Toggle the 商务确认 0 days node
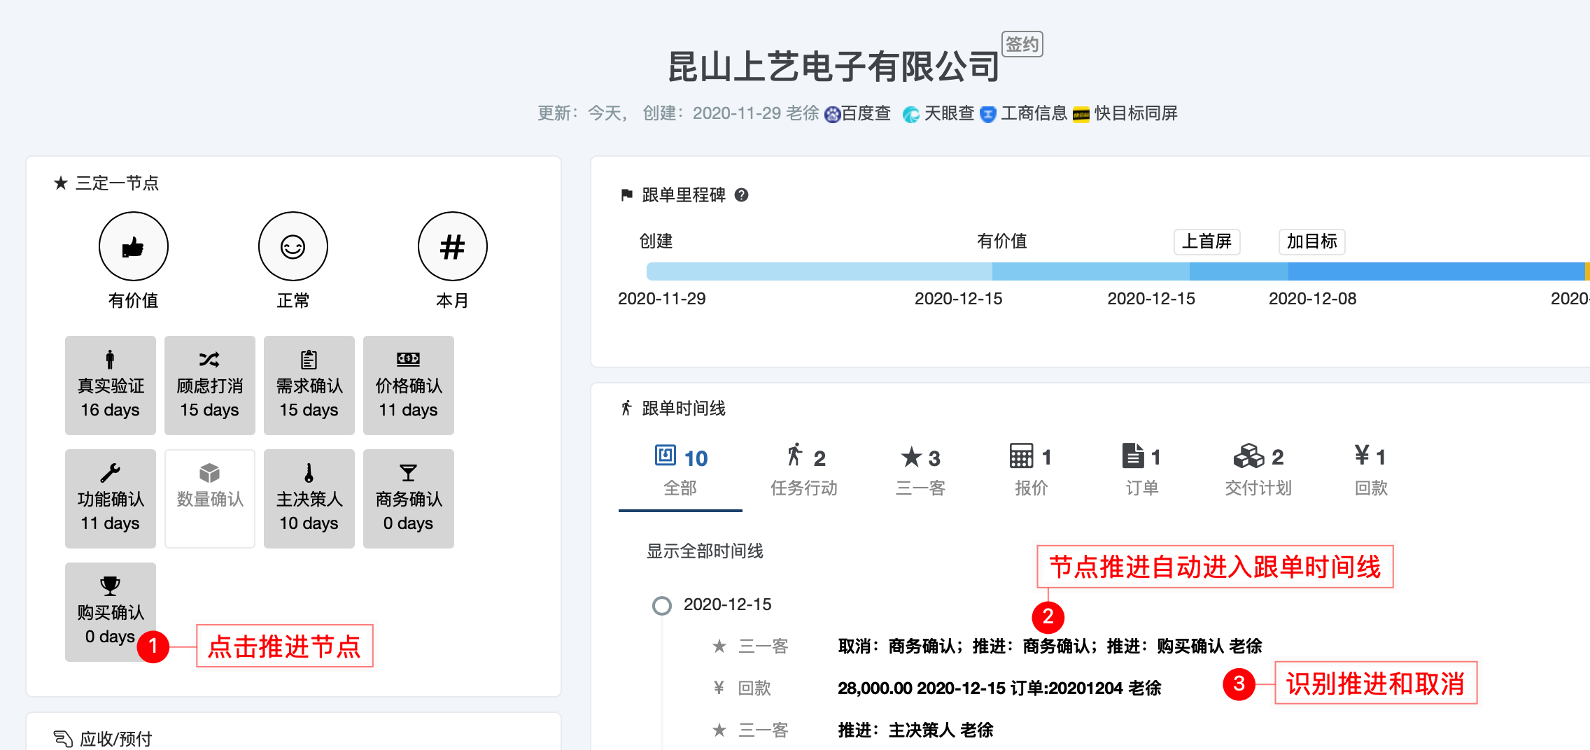 tap(409, 499)
